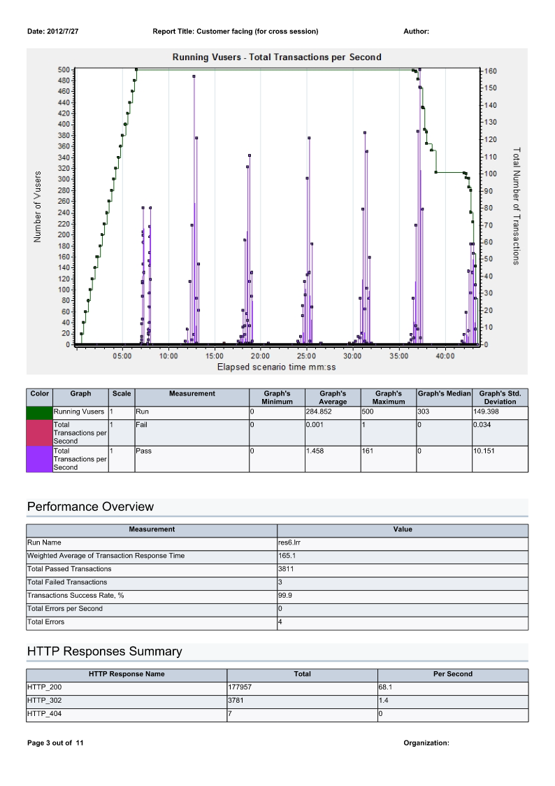Click the HTTP_200 total 177957

pyautogui.click(x=240, y=687)
